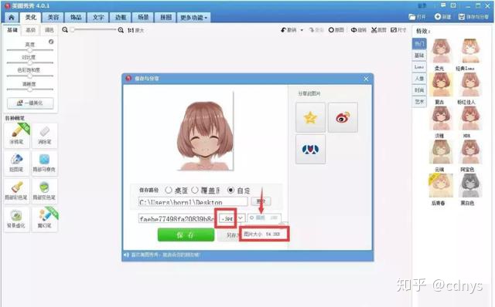Viewport: 495px width, 307px height.
Task: Apply the 经典Lomo effect thumbnail
Action: coord(469,51)
